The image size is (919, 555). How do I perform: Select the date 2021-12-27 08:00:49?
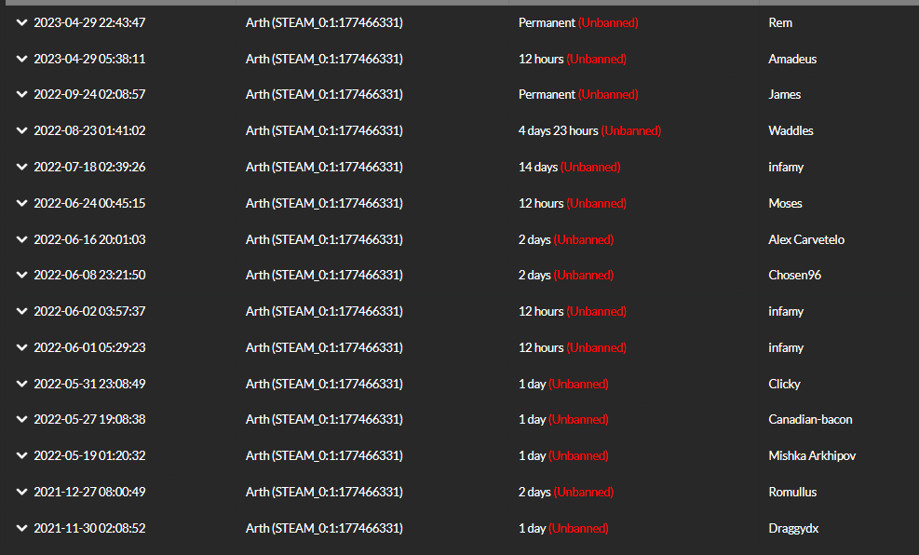(89, 493)
